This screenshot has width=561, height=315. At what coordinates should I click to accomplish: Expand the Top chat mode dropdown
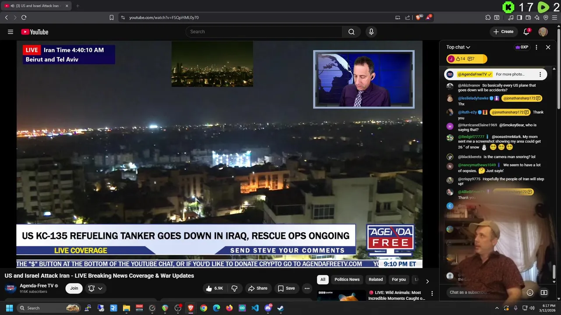point(458,47)
